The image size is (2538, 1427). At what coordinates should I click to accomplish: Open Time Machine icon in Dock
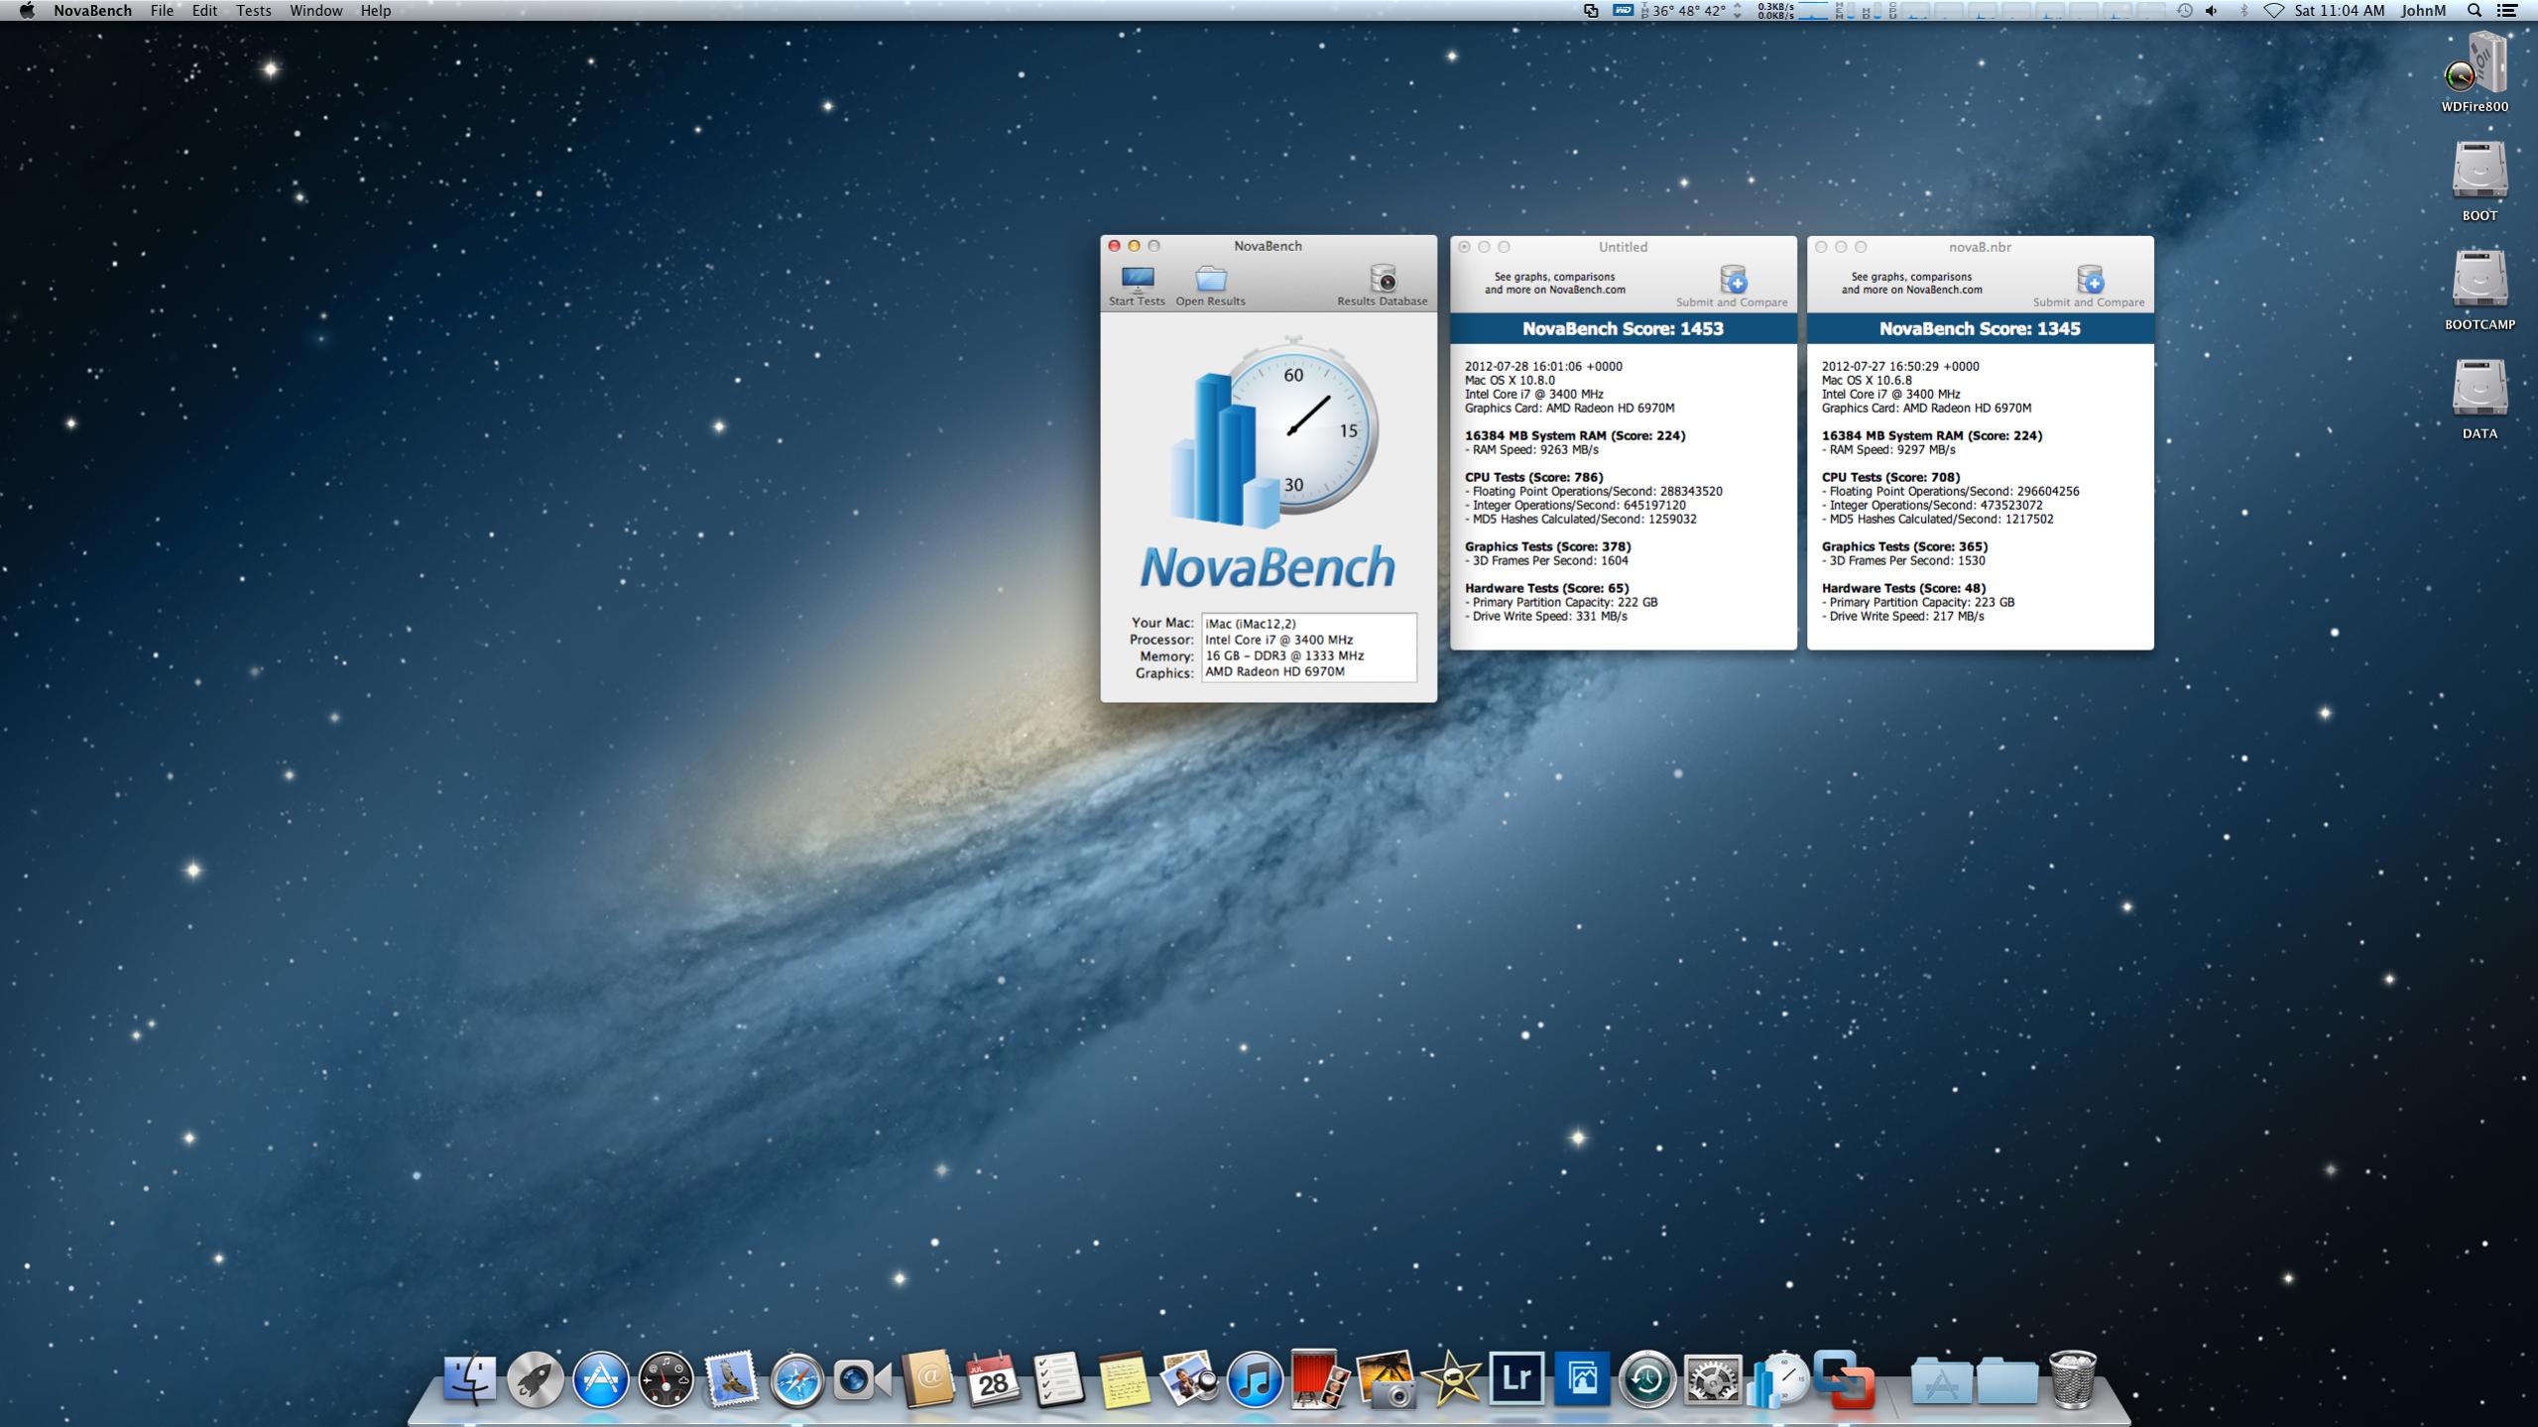coord(1647,1378)
